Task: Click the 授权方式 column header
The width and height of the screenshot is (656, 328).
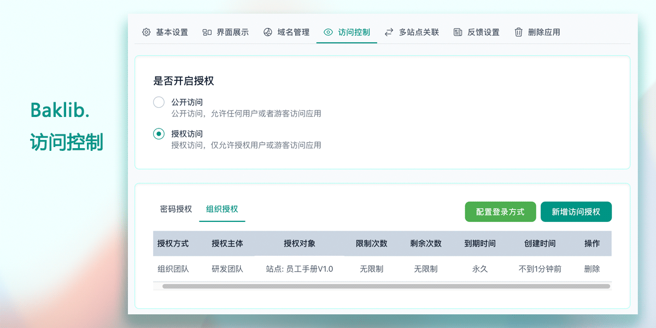Action: click(173, 243)
